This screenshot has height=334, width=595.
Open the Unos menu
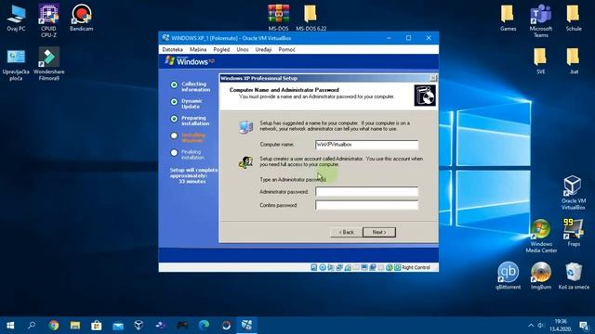243,49
